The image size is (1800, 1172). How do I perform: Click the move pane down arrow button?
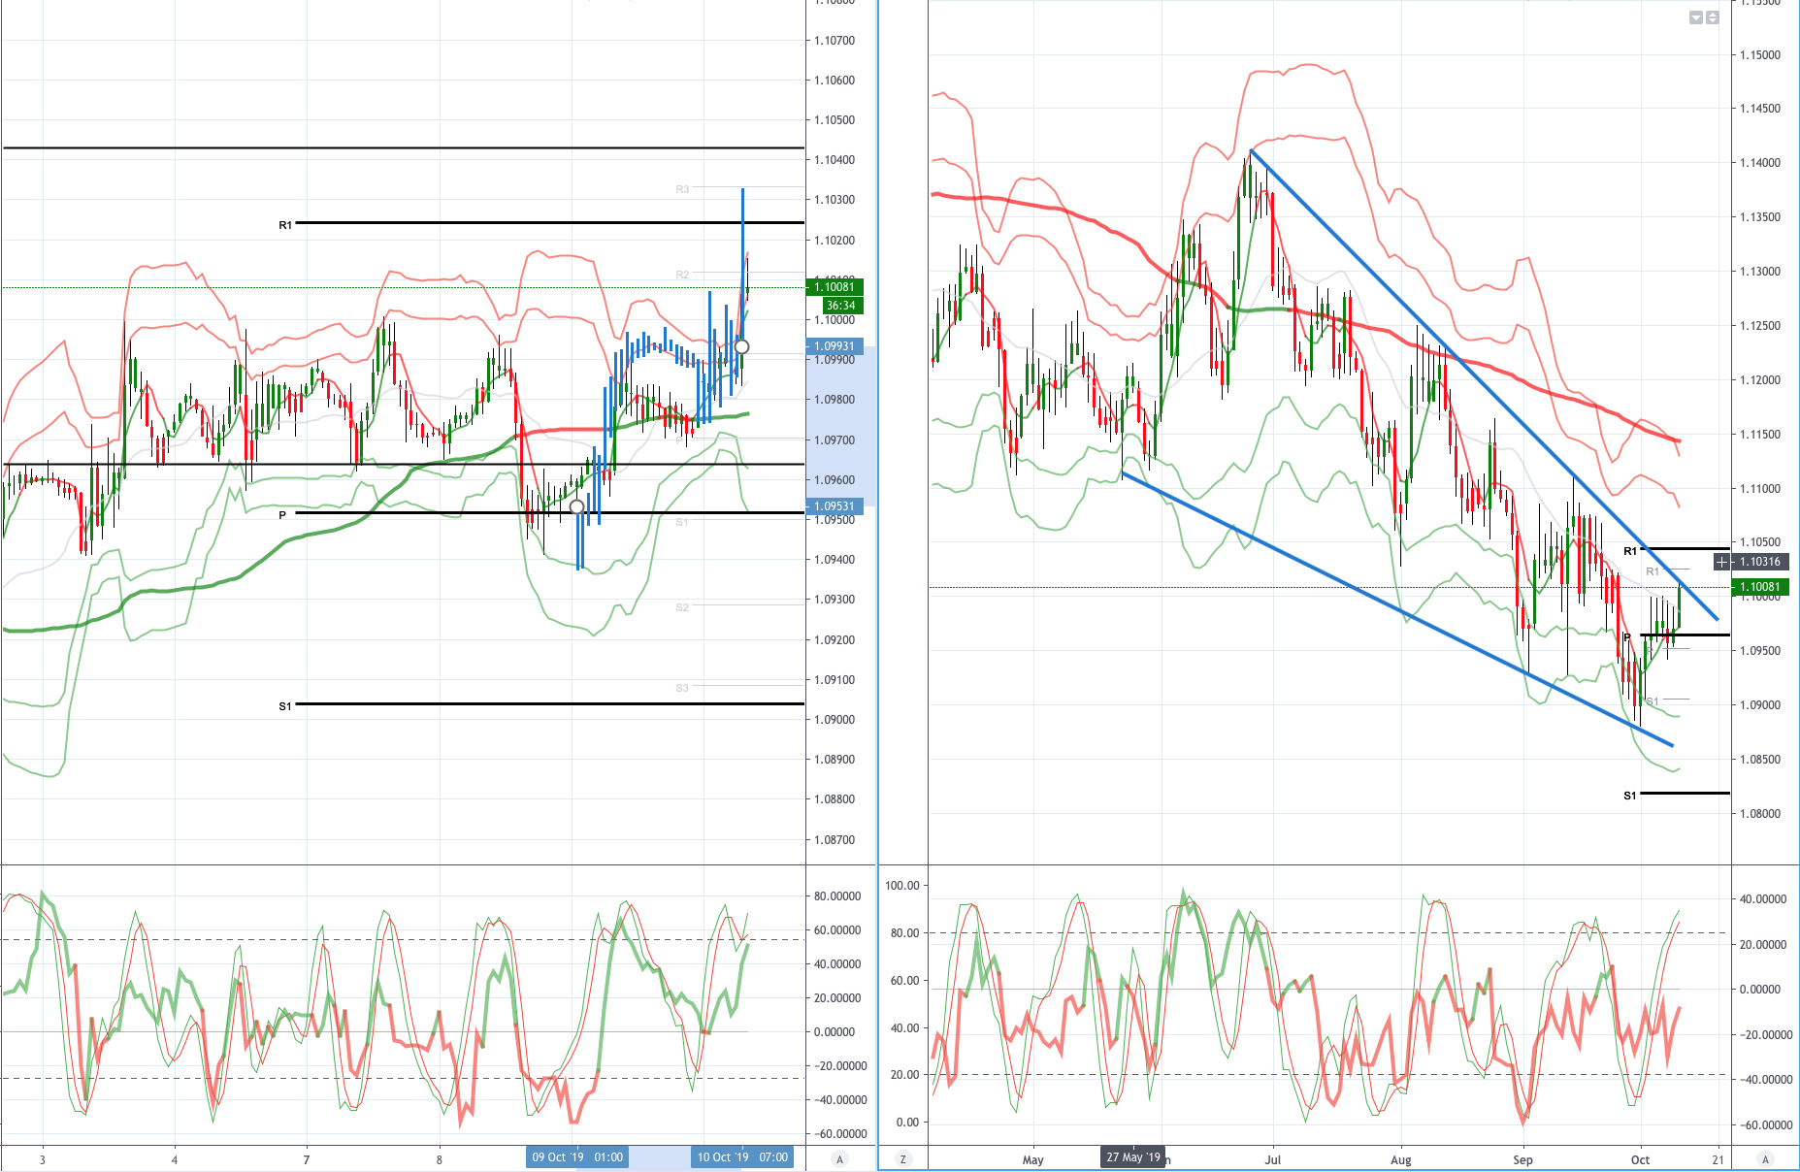pyautogui.click(x=1696, y=17)
